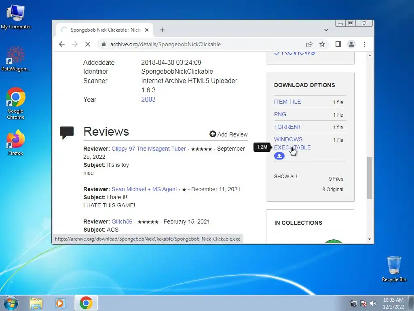Open the Chrome three-dot menu

point(364,44)
